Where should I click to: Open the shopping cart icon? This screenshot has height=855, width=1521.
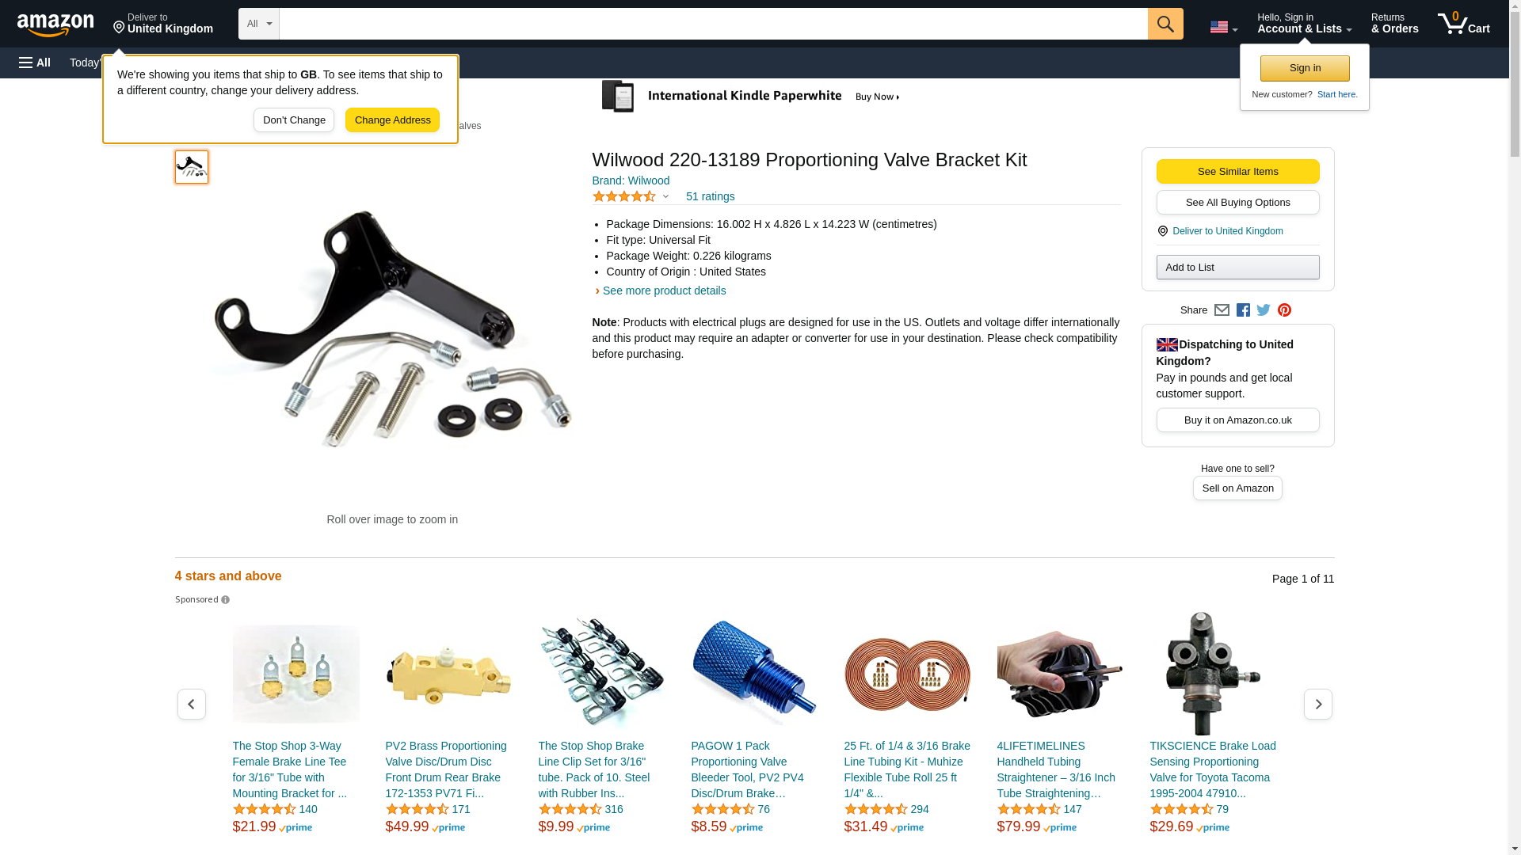click(x=1464, y=24)
